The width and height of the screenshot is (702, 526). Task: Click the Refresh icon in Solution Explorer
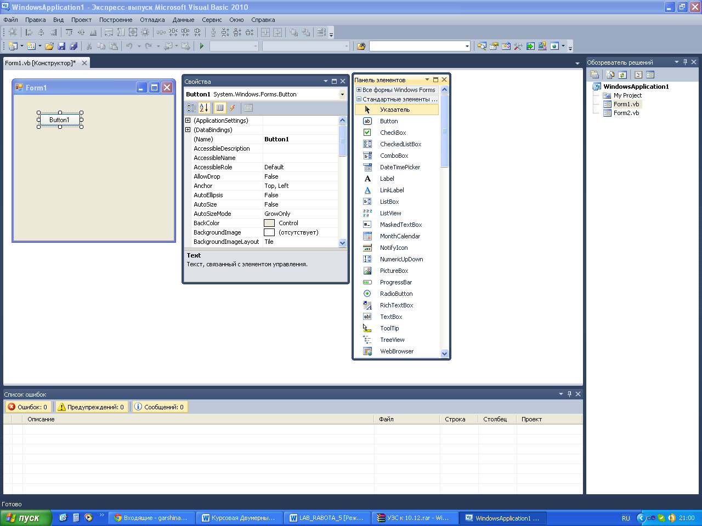click(x=622, y=75)
